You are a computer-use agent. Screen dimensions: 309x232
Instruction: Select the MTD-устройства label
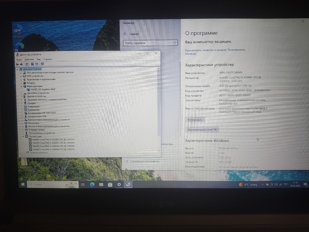point(35,76)
